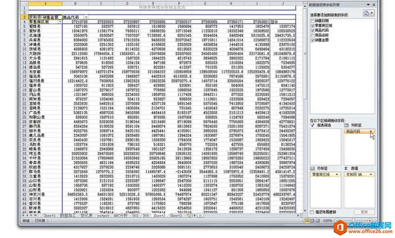Screen dimensions: 395x238
Task: Open the field list pane options arrow
Action: 368,5
